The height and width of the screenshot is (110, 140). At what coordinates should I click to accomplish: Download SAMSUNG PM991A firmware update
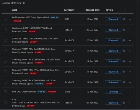tap(113, 40)
